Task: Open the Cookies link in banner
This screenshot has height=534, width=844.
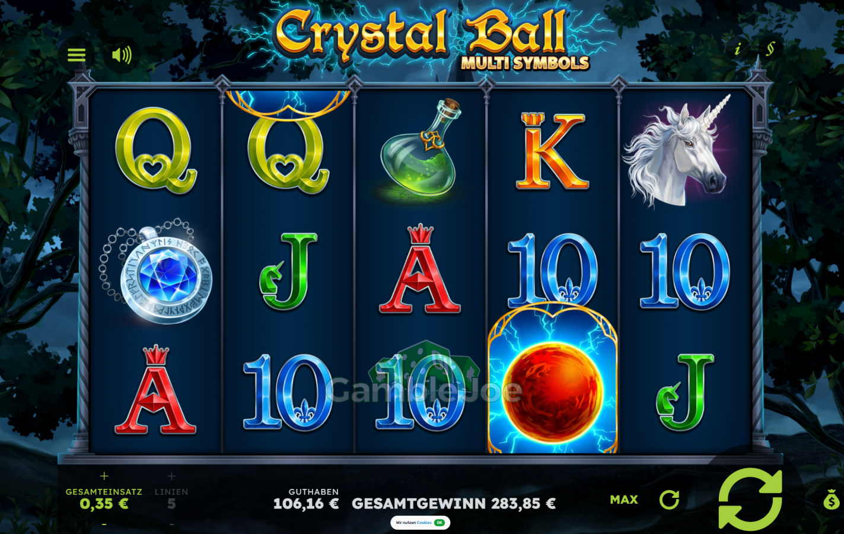Action: (x=424, y=523)
